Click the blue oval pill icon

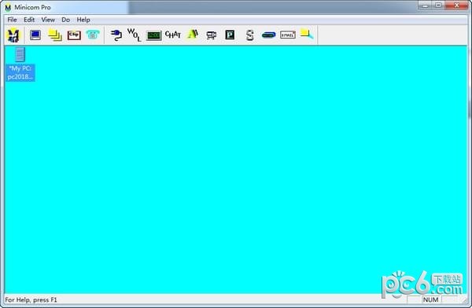click(x=269, y=35)
